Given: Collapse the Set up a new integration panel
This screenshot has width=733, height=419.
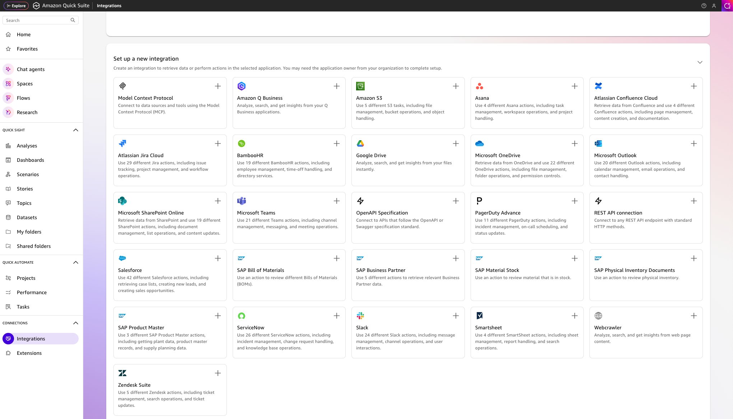Looking at the screenshot, I should click(x=700, y=62).
